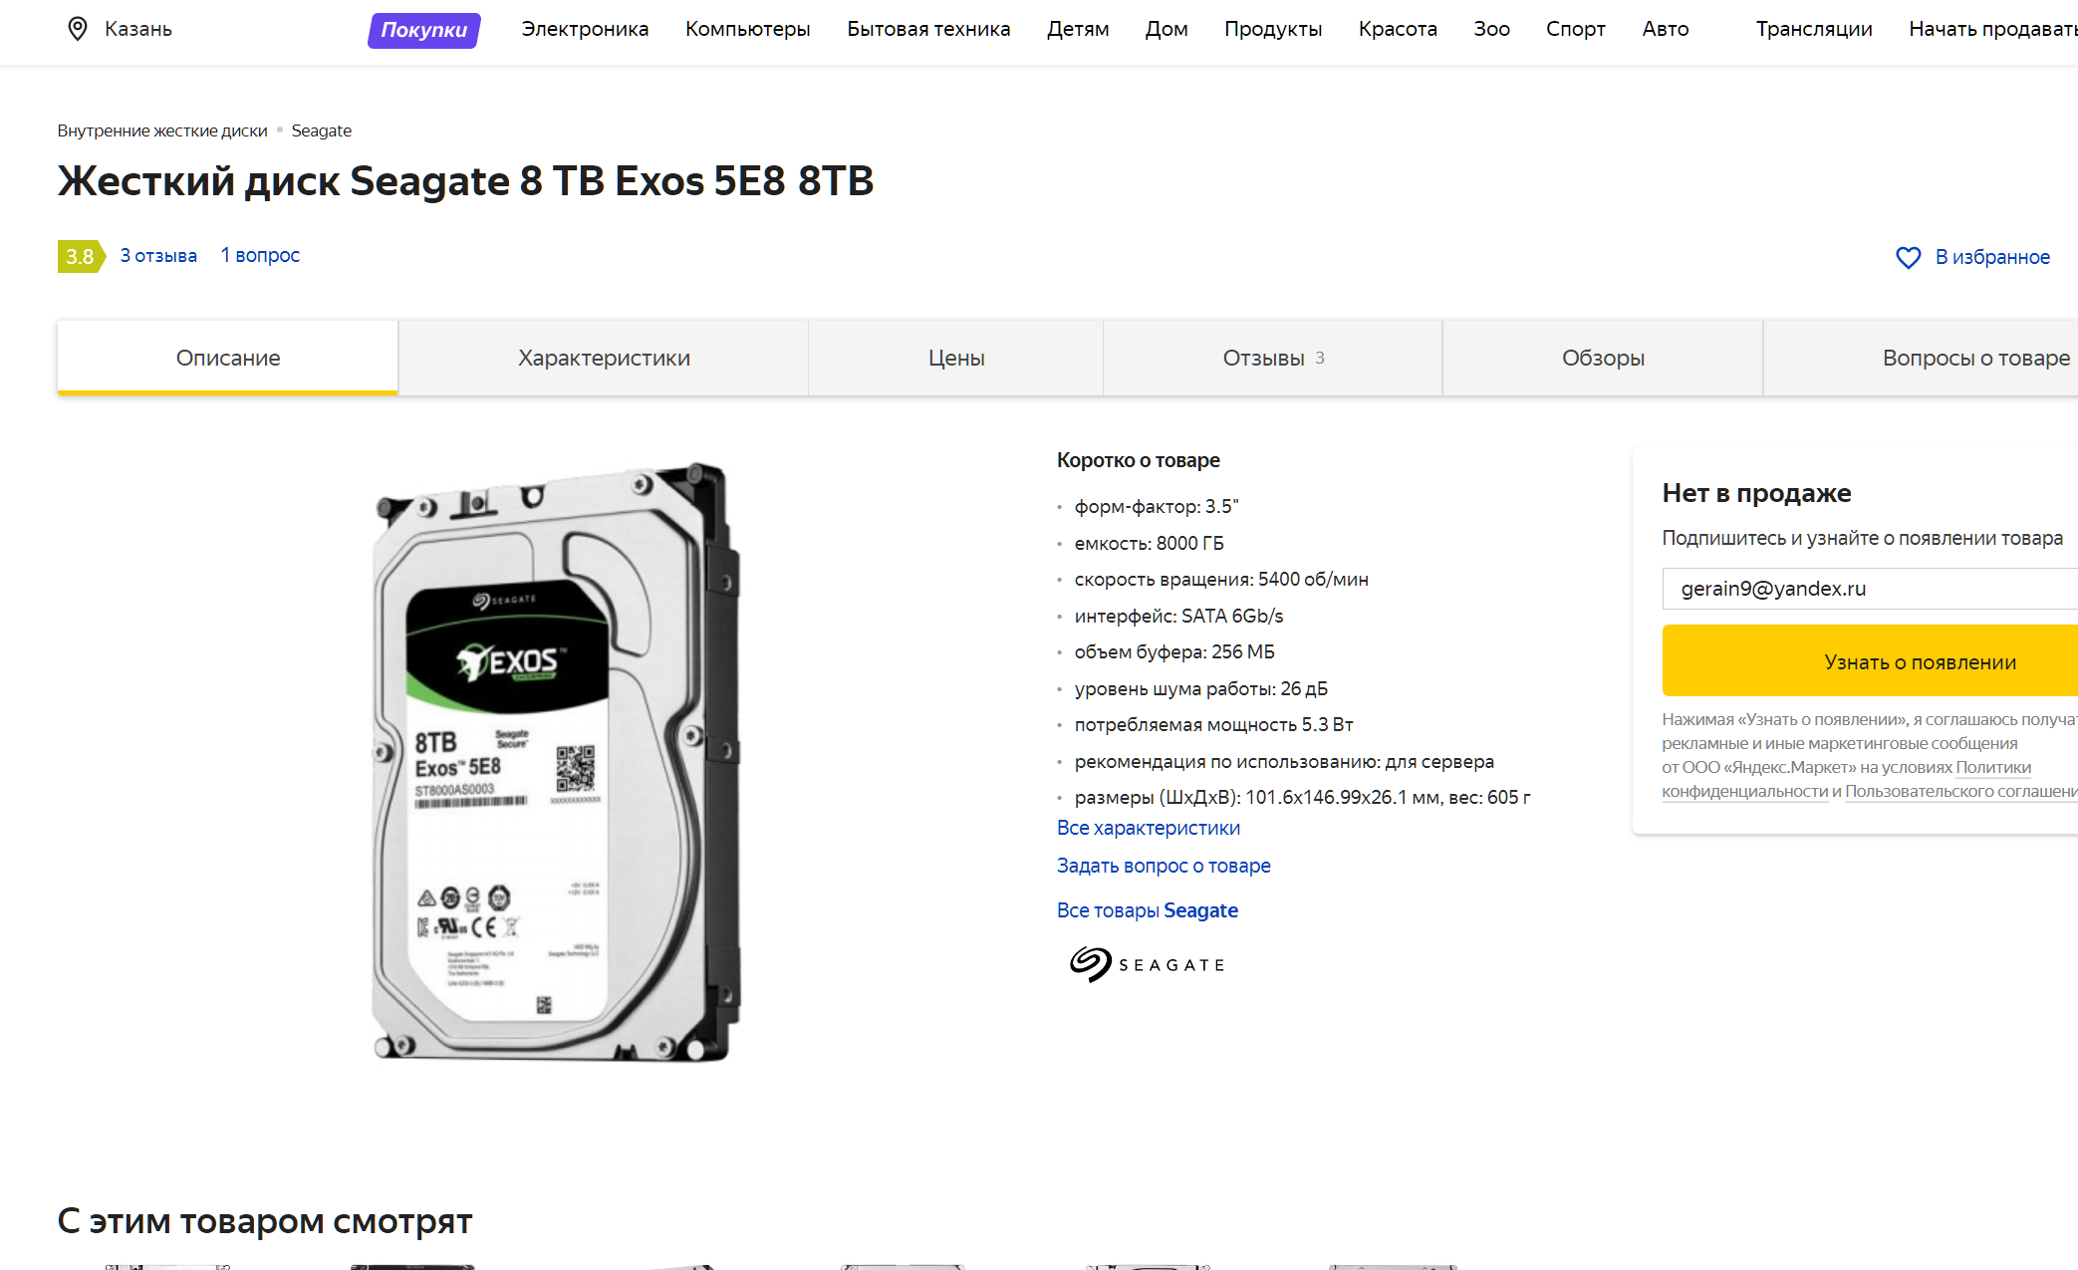Click the product title Жесткий диск Seagate
This screenshot has height=1270, width=2078.
point(465,181)
